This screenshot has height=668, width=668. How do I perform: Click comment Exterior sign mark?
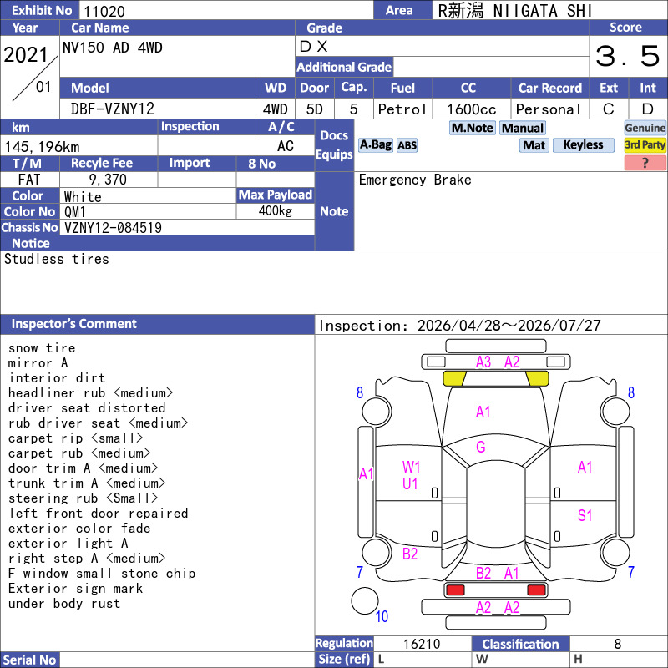(75, 589)
